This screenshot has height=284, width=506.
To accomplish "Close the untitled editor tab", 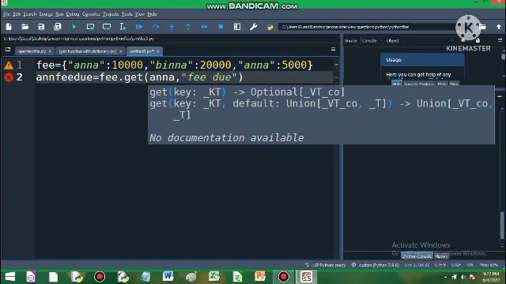I will click(x=158, y=51).
